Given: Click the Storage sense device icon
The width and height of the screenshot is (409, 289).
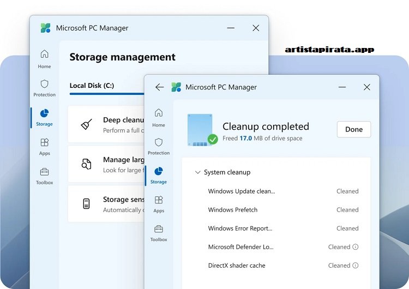Looking at the screenshot, I should pyautogui.click(x=86, y=204).
